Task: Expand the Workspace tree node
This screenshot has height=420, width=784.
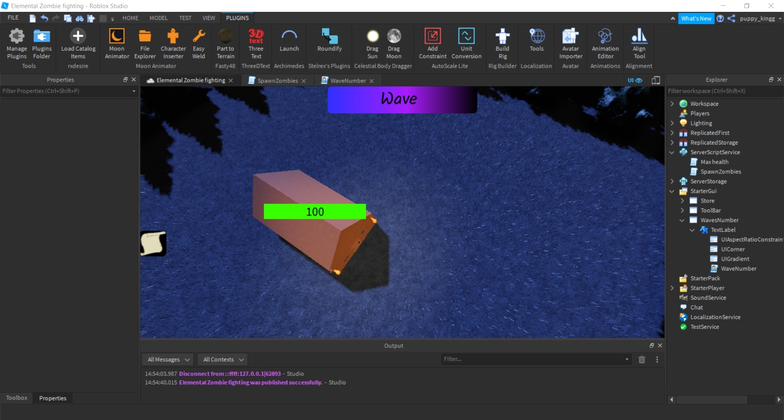Action: (x=672, y=104)
